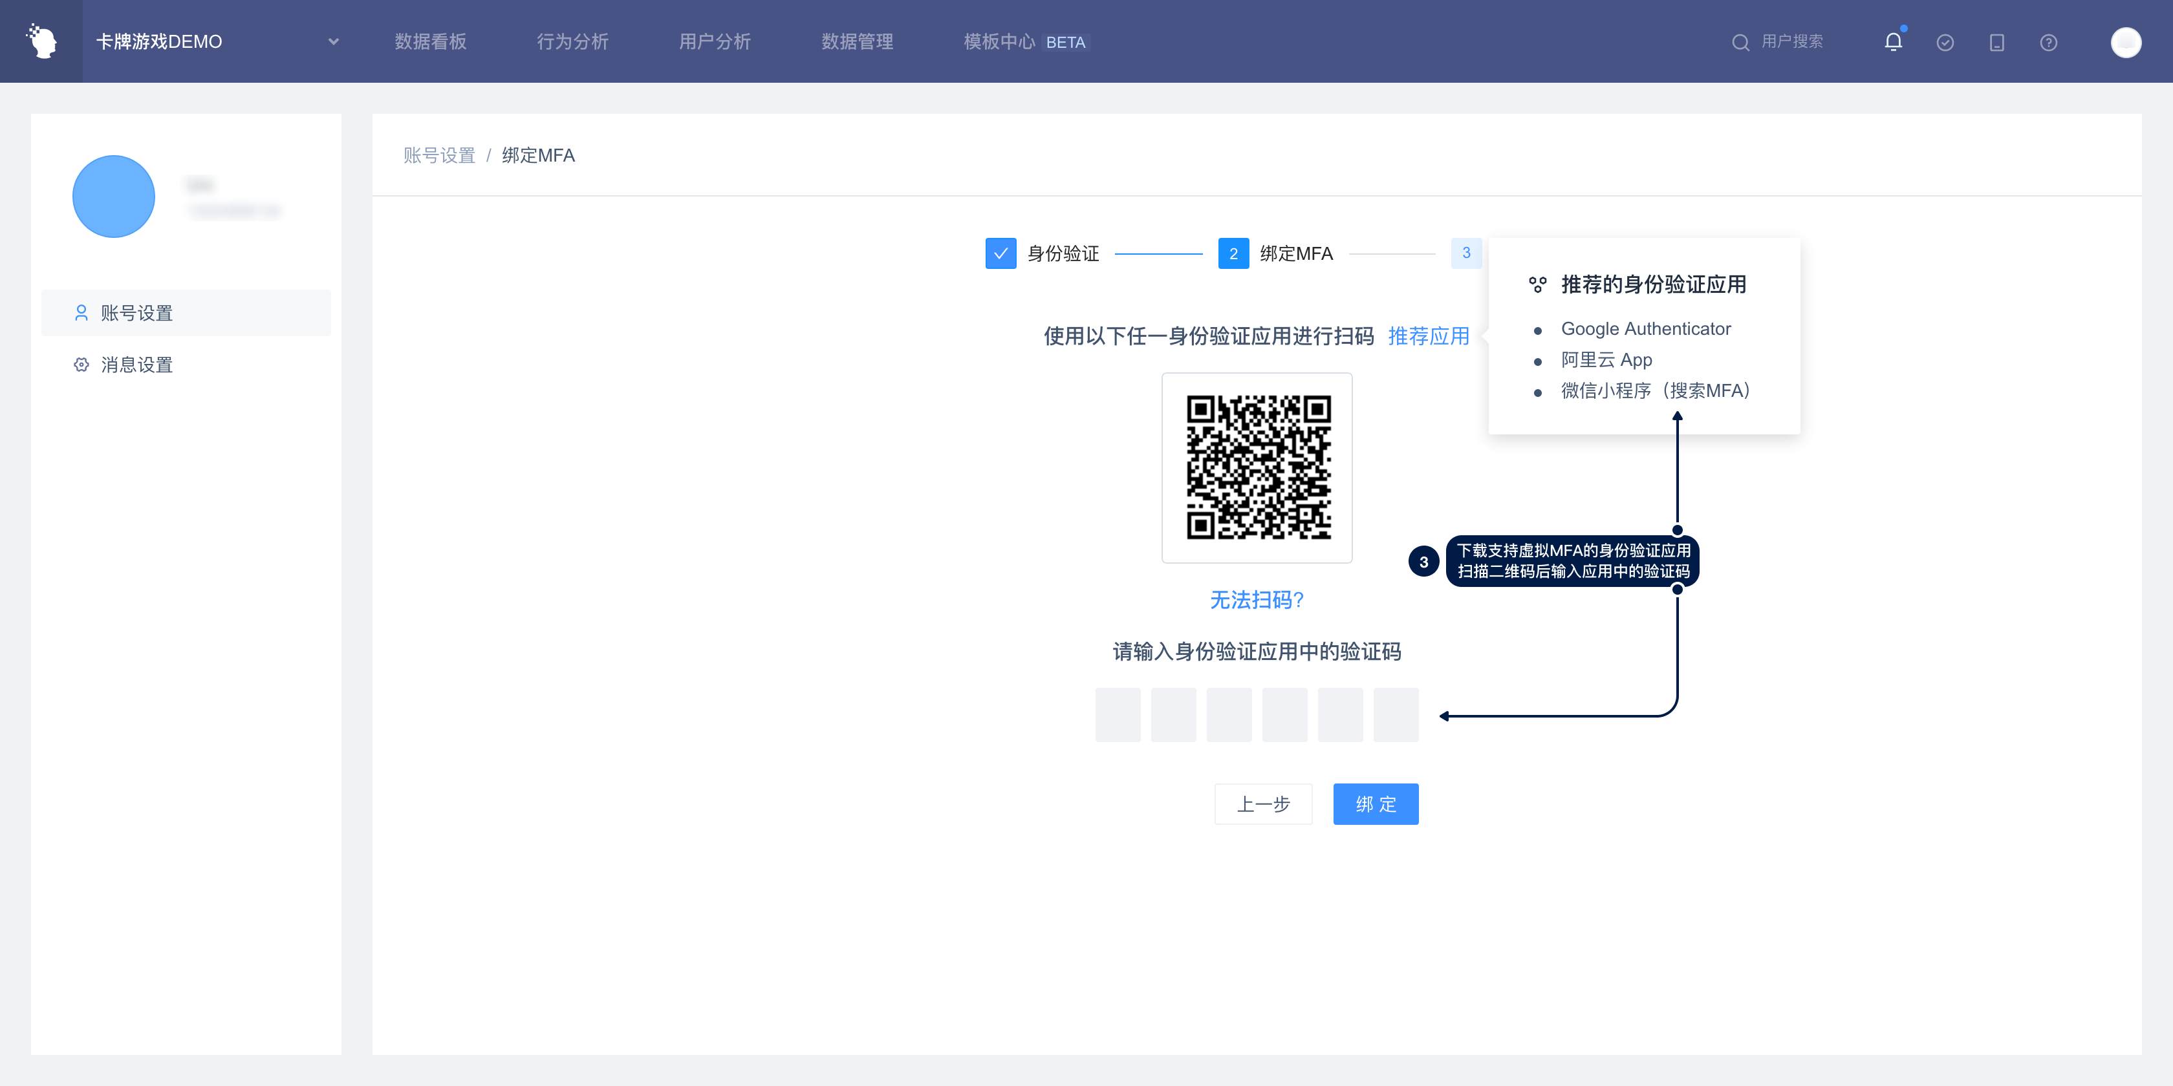
Task: Click the mobile device icon in header
Action: point(1996,42)
